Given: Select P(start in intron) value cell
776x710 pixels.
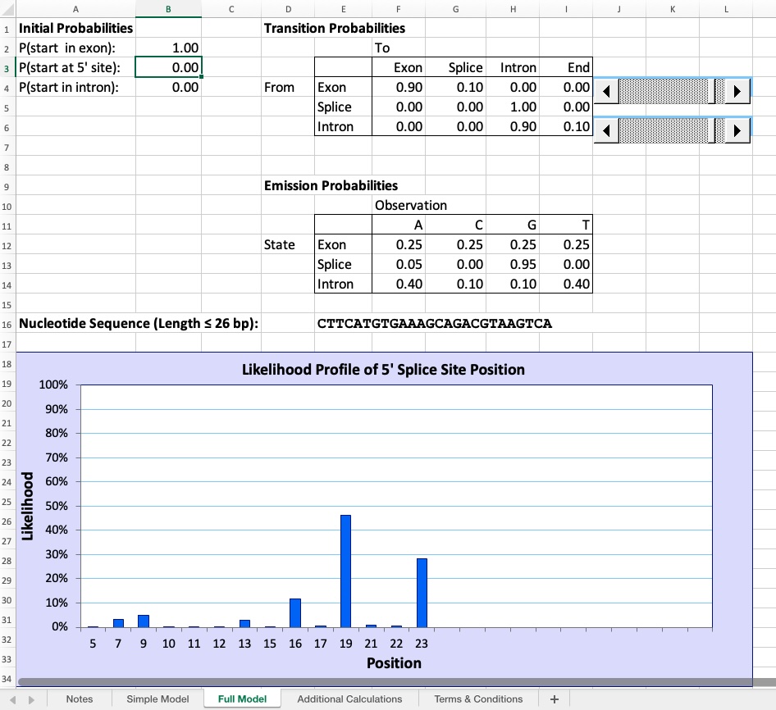Looking at the screenshot, I should 168,88.
